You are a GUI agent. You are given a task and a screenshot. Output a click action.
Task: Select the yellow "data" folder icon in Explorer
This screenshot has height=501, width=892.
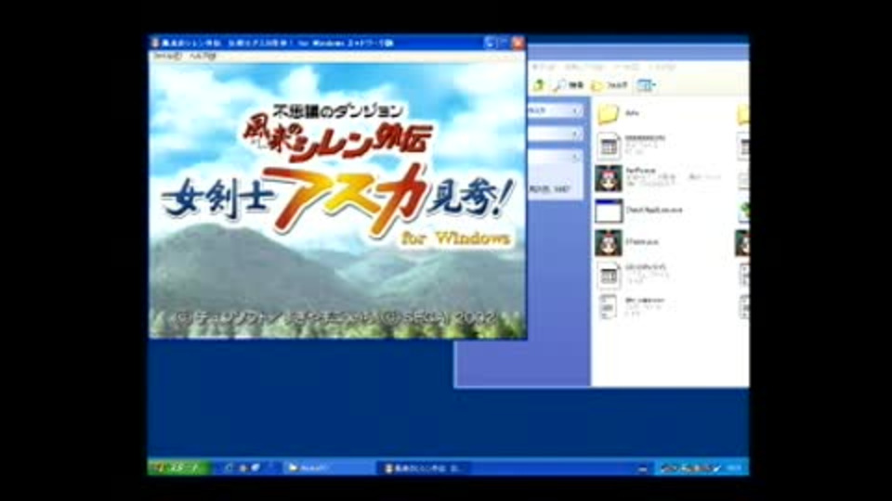click(608, 113)
